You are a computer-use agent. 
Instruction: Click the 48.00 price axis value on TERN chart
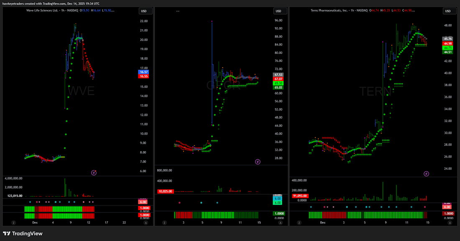[448, 25]
